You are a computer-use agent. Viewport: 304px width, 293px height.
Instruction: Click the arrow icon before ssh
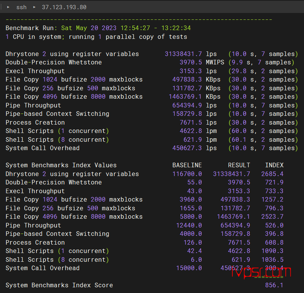(8, 7)
